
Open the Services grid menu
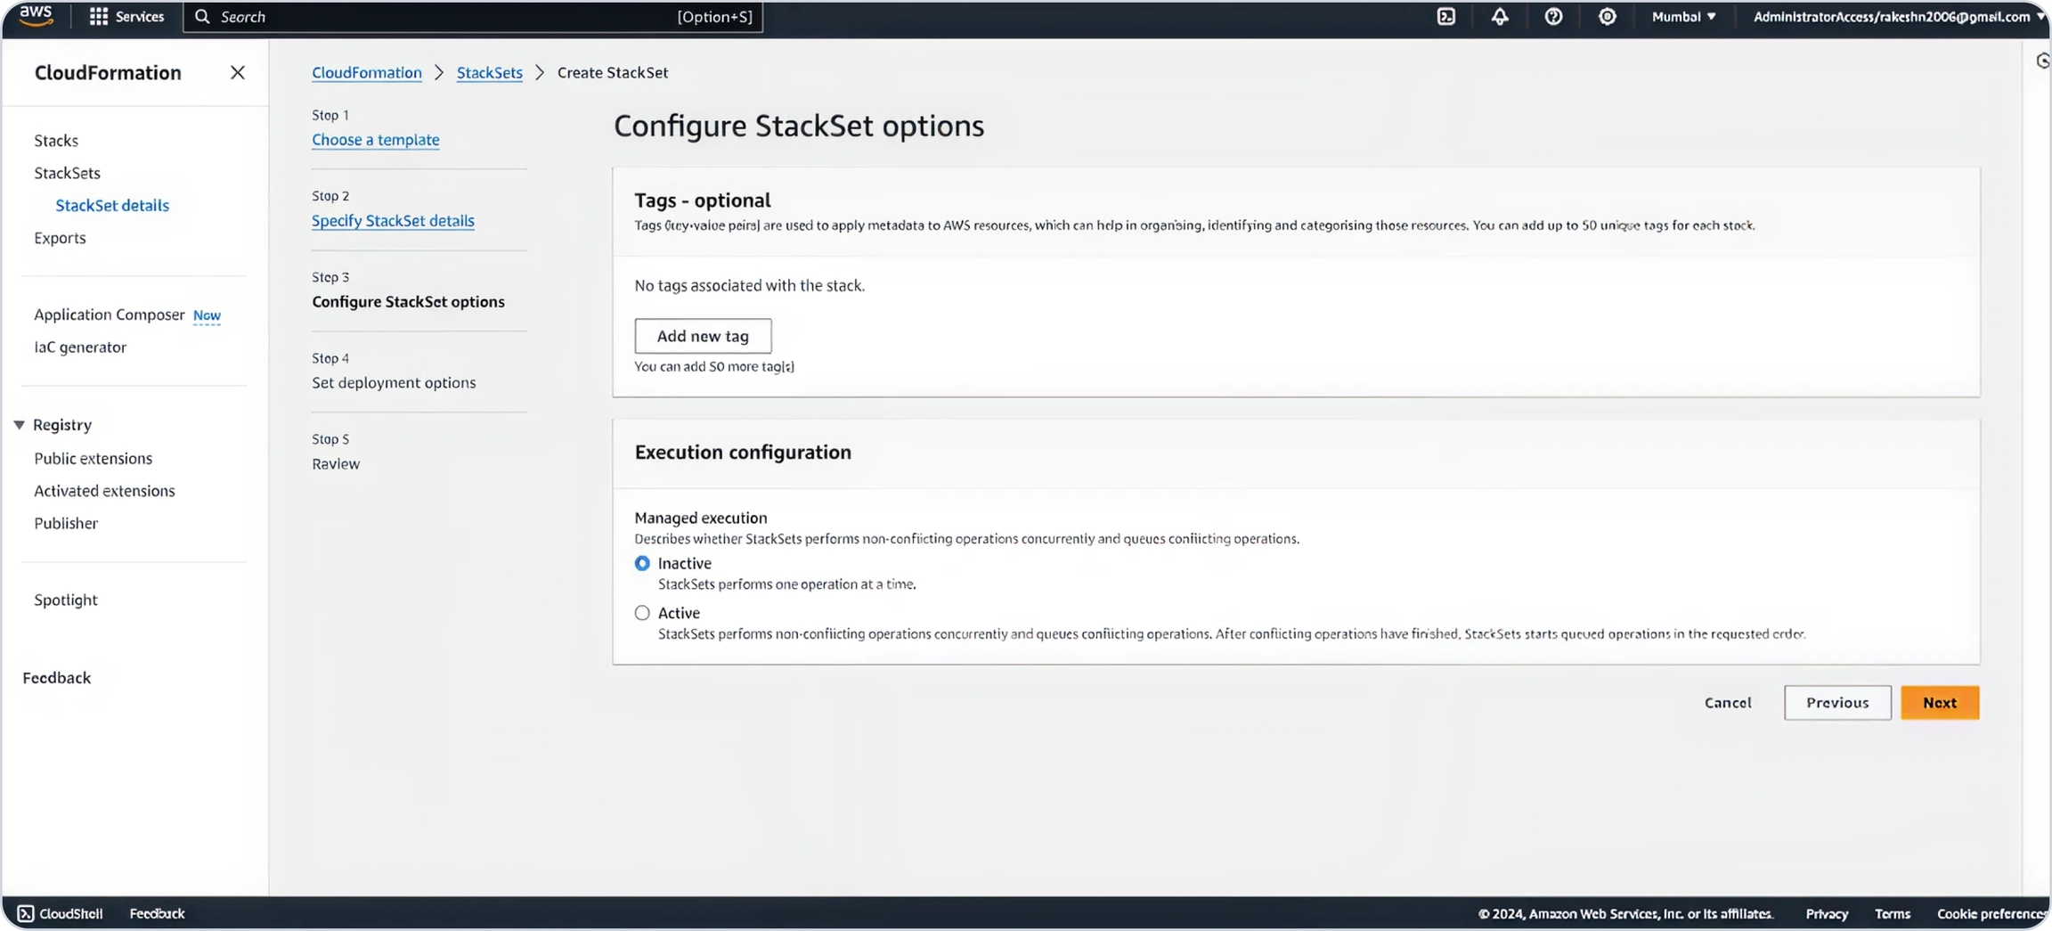coord(99,16)
